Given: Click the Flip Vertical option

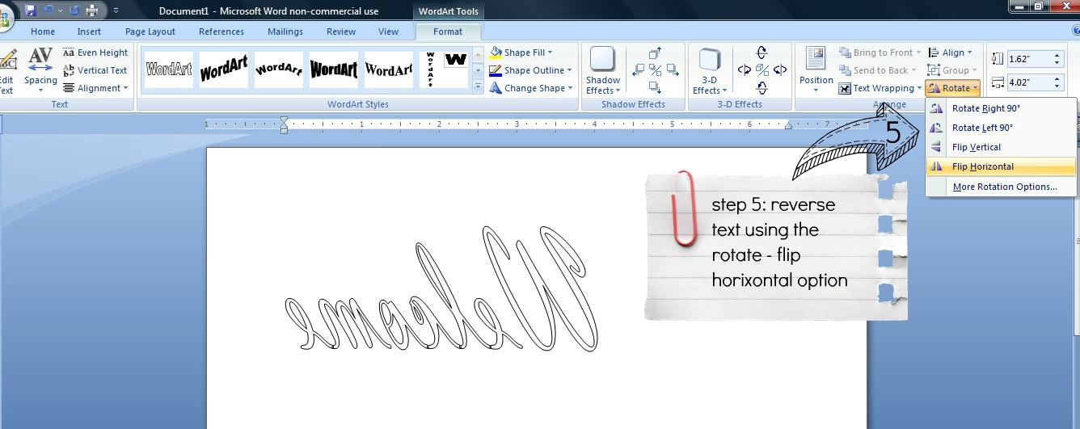Looking at the screenshot, I should 976,147.
